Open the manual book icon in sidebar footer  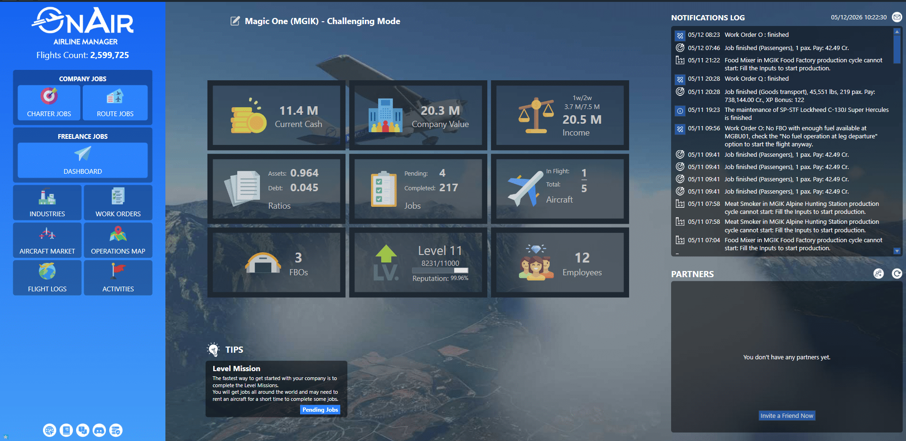[66, 430]
